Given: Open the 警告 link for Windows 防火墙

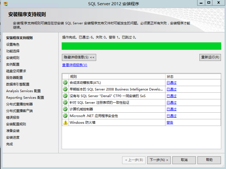Looking at the screenshot, I should point(170,122).
